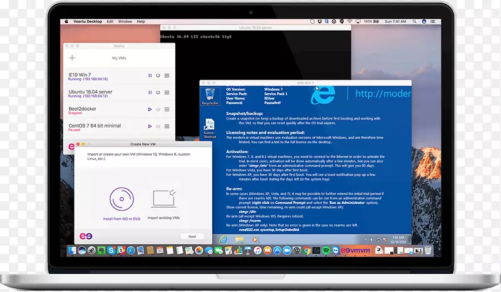Image resolution: width=501 pixels, height=292 pixels.
Task: Resume the CentOS 7 64 bit minimal VM
Action: tap(150, 126)
